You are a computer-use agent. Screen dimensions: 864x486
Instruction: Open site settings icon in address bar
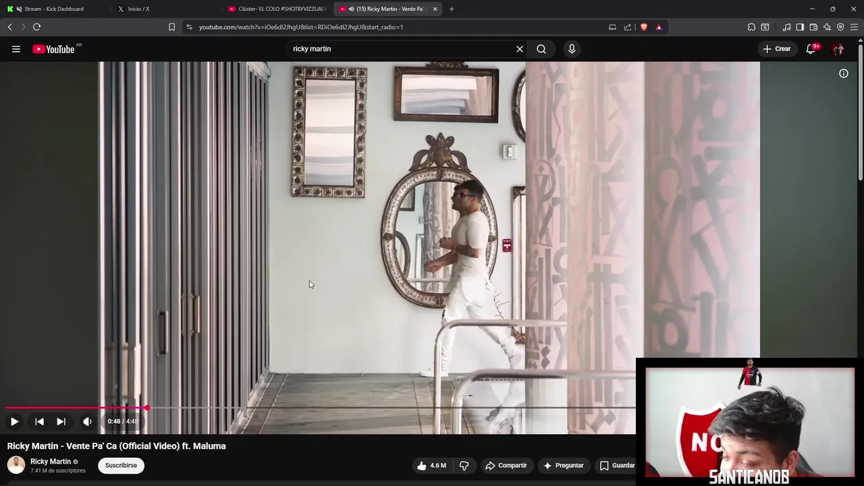(x=189, y=27)
